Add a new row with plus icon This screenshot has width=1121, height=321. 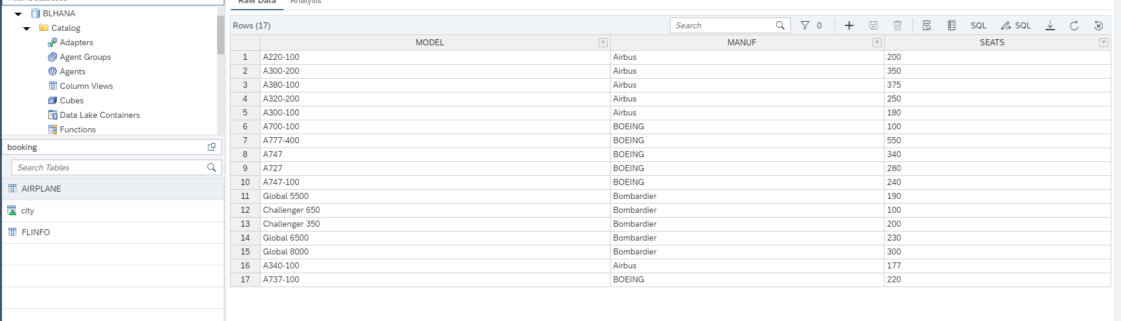coord(849,25)
